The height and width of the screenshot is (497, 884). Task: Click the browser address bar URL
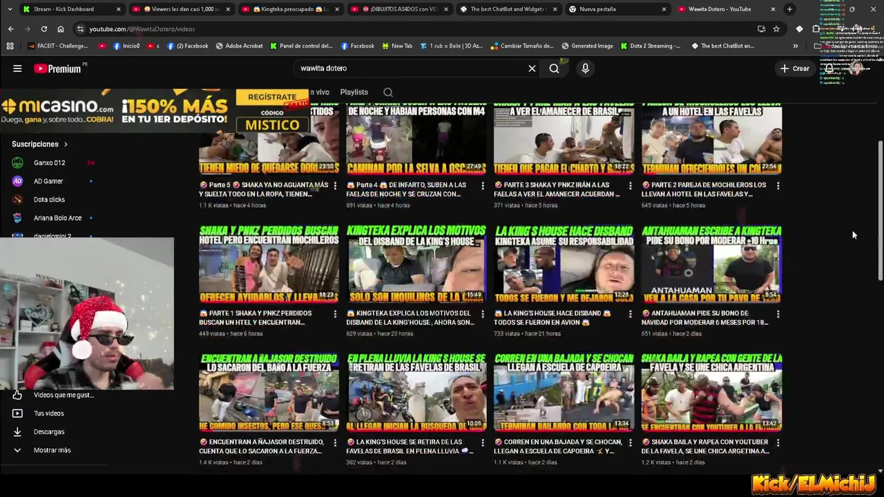coord(142,29)
